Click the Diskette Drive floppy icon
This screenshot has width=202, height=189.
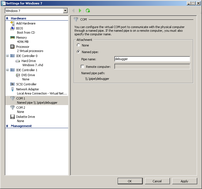[13, 117]
